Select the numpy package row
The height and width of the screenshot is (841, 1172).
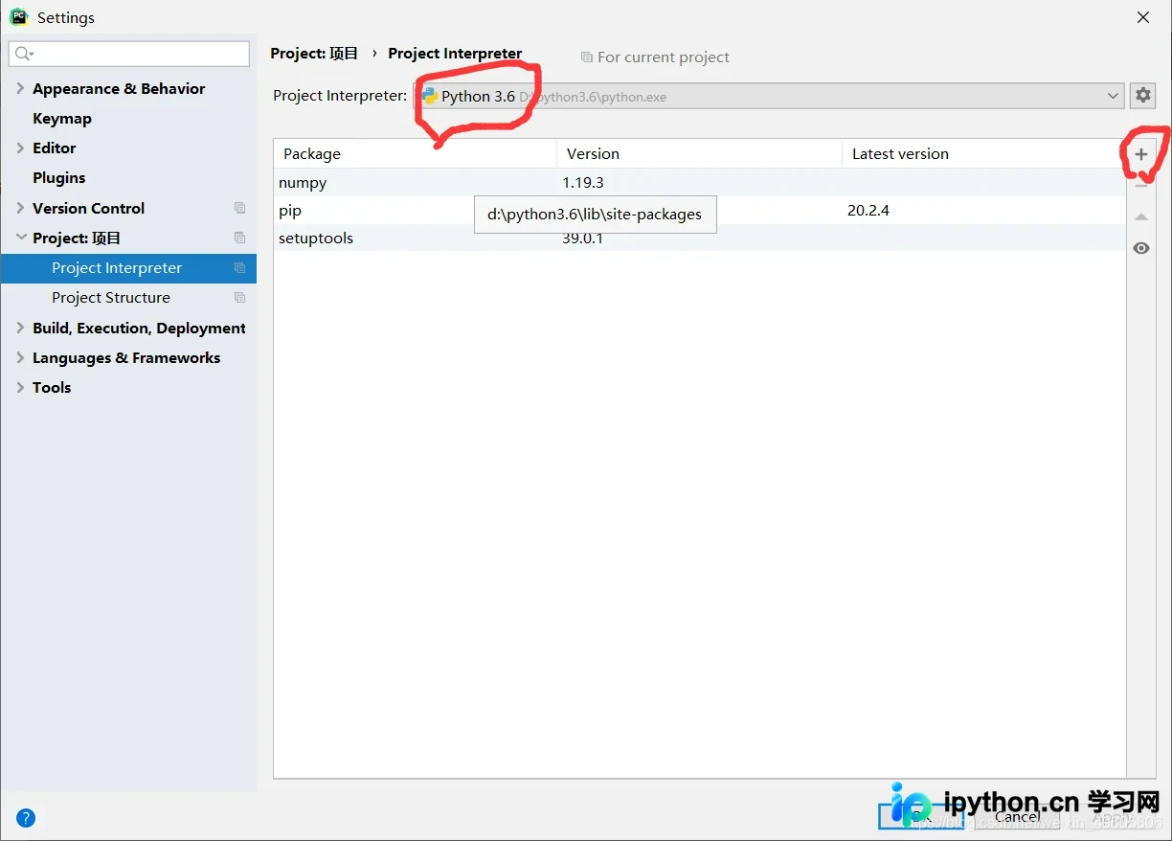click(x=699, y=182)
